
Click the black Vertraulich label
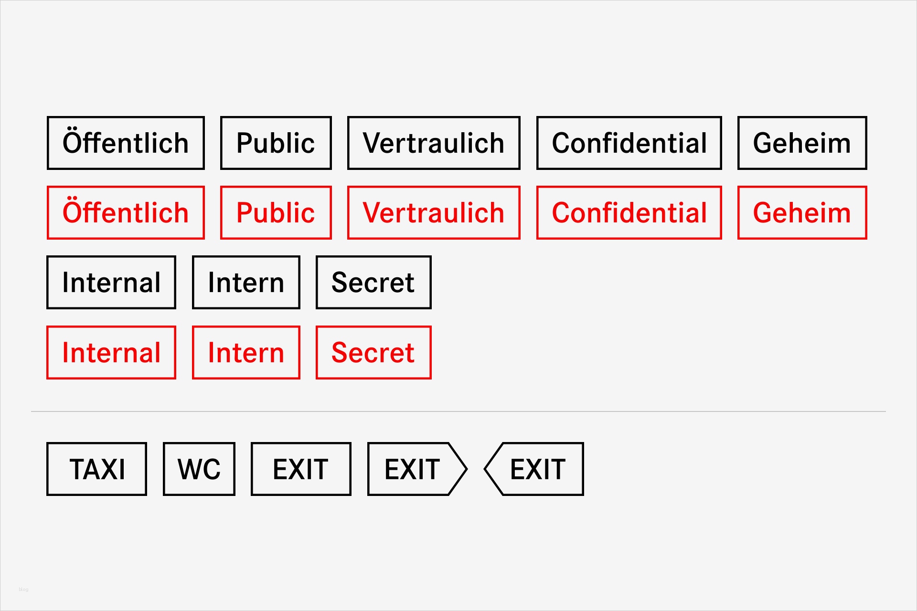pyautogui.click(x=433, y=143)
